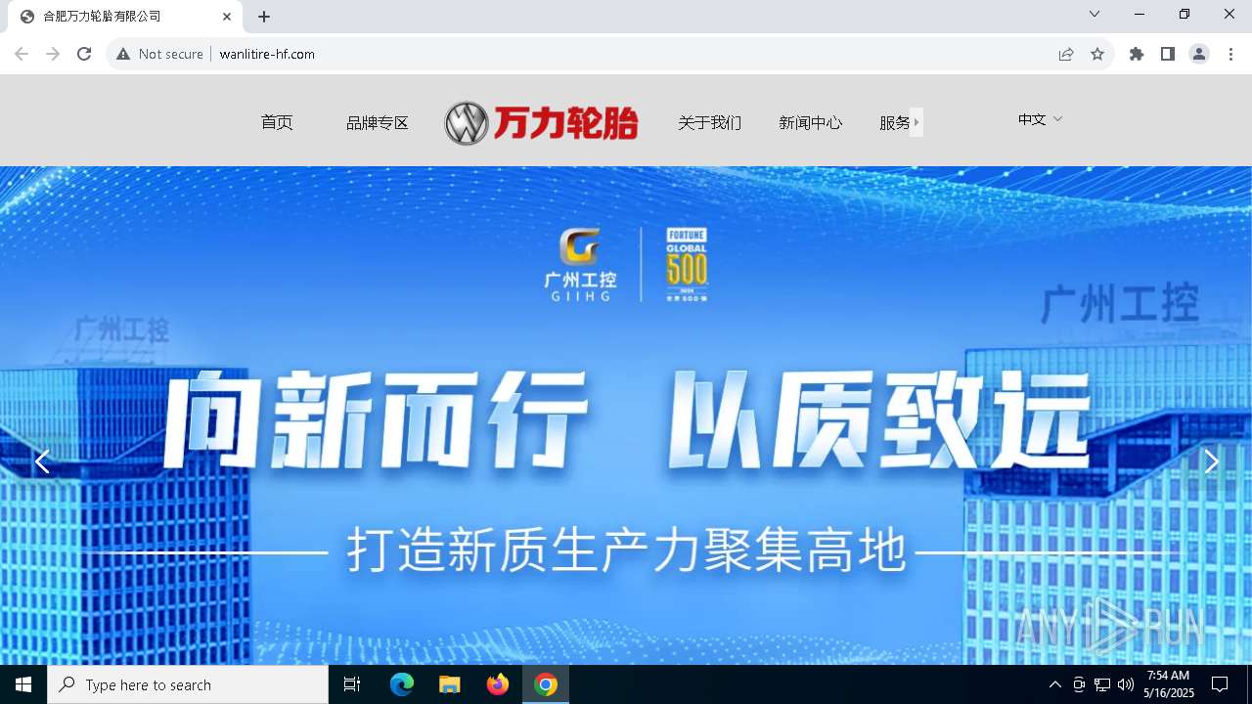Click the Chrome taskbar icon
This screenshot has height=704, width=1252.
point(546,684)
